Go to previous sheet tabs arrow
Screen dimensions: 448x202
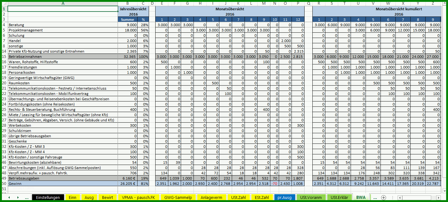tap(9, 197)
